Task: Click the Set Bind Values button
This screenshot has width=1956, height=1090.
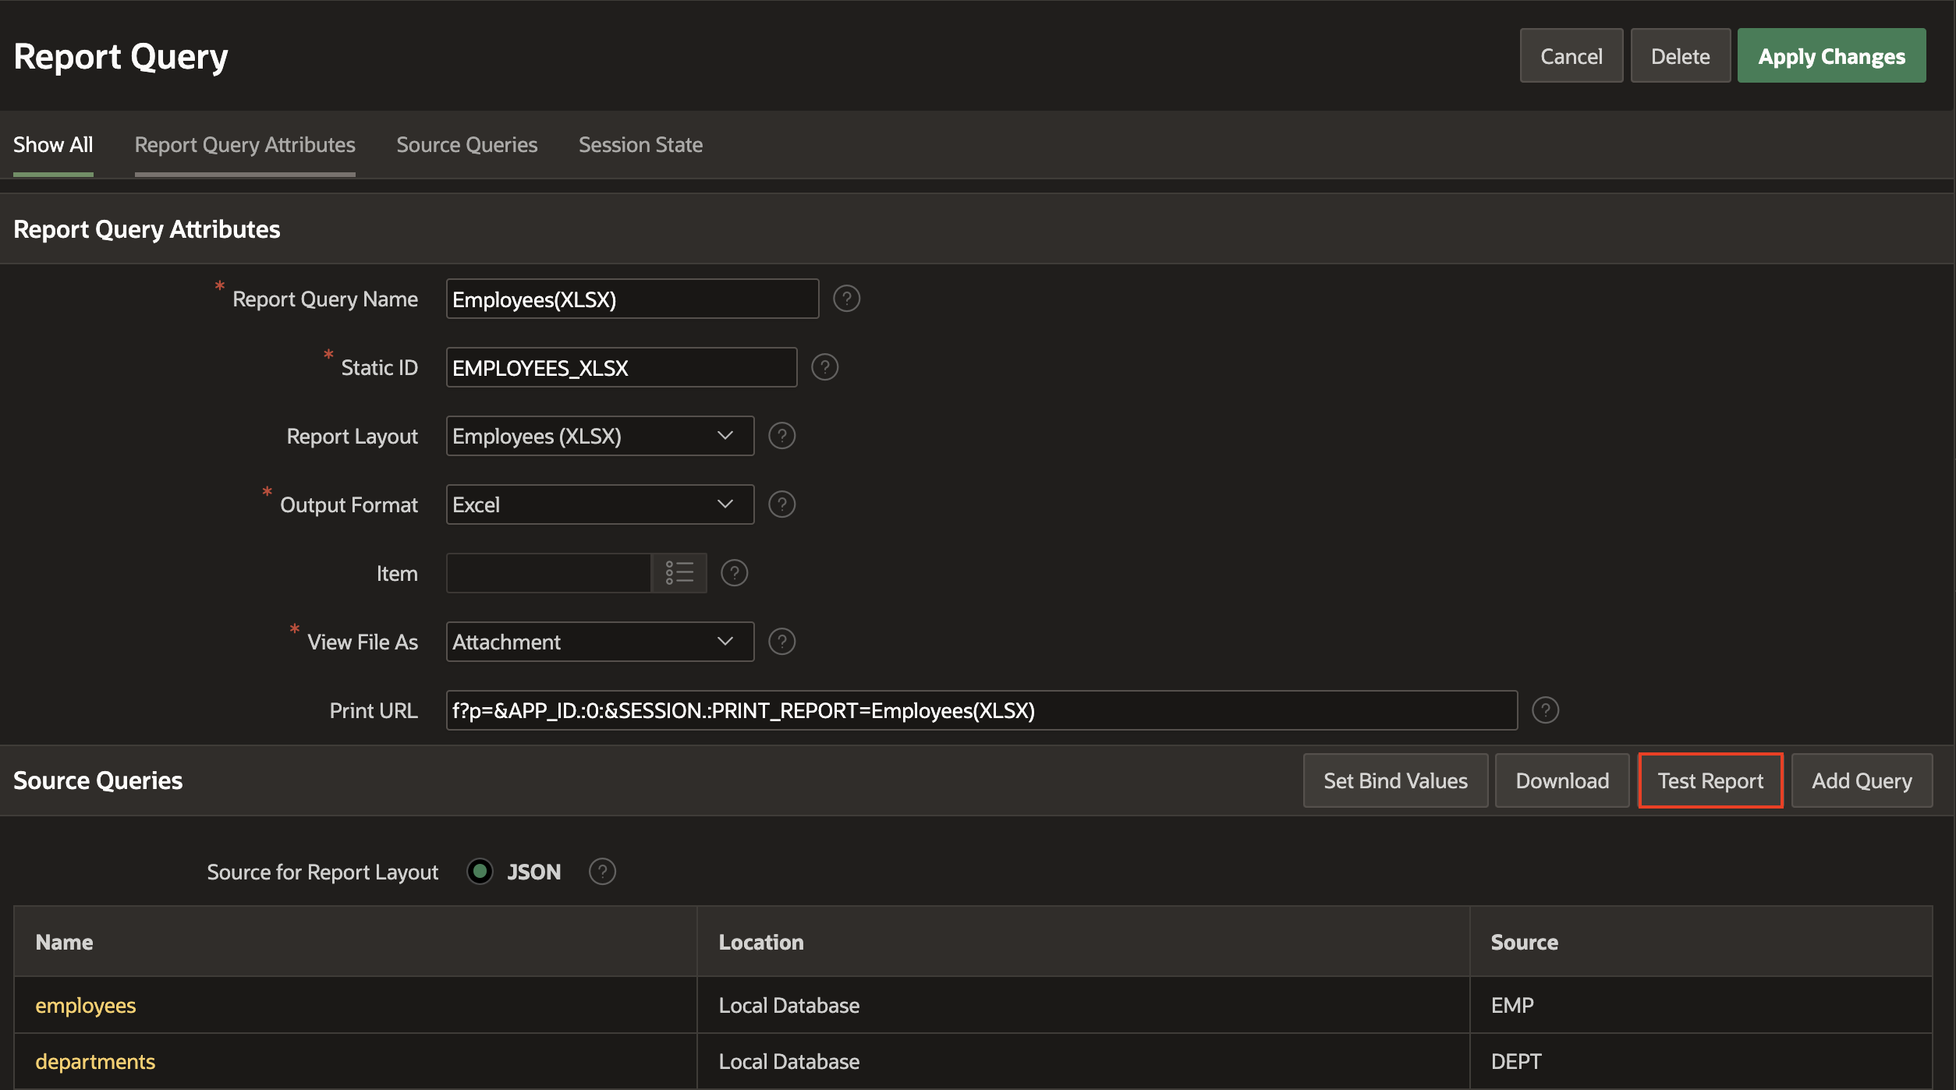Action: 1395,780
